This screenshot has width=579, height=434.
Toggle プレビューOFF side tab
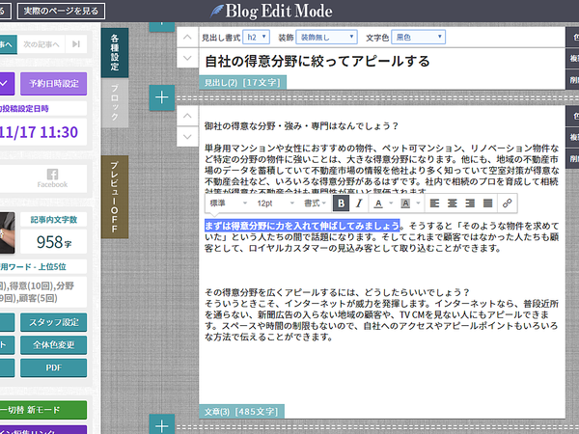(x=115, y=197)
